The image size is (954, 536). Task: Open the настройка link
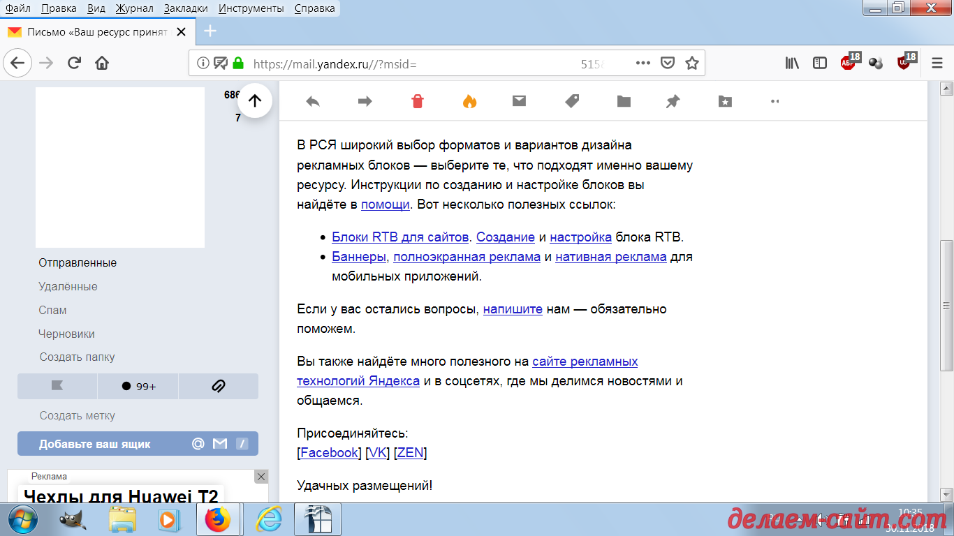(x=581, y=237)
